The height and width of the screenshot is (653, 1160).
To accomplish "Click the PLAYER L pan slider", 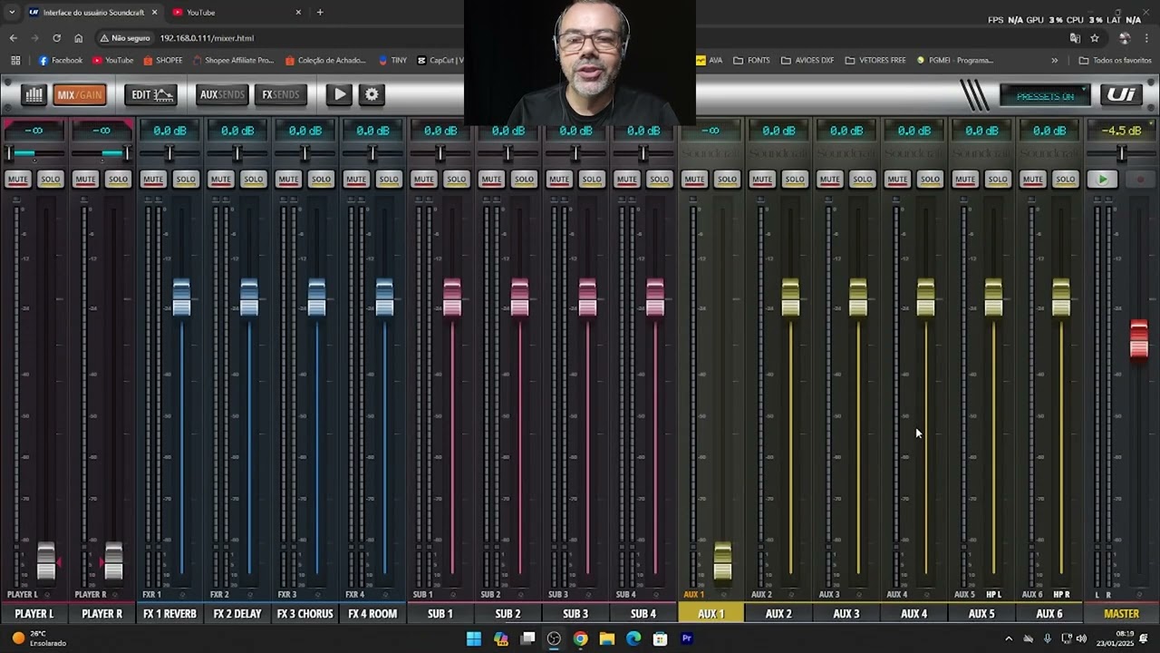I will pos(34,153).
